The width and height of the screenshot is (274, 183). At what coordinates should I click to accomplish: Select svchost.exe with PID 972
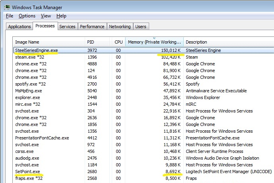coord(144,145)
